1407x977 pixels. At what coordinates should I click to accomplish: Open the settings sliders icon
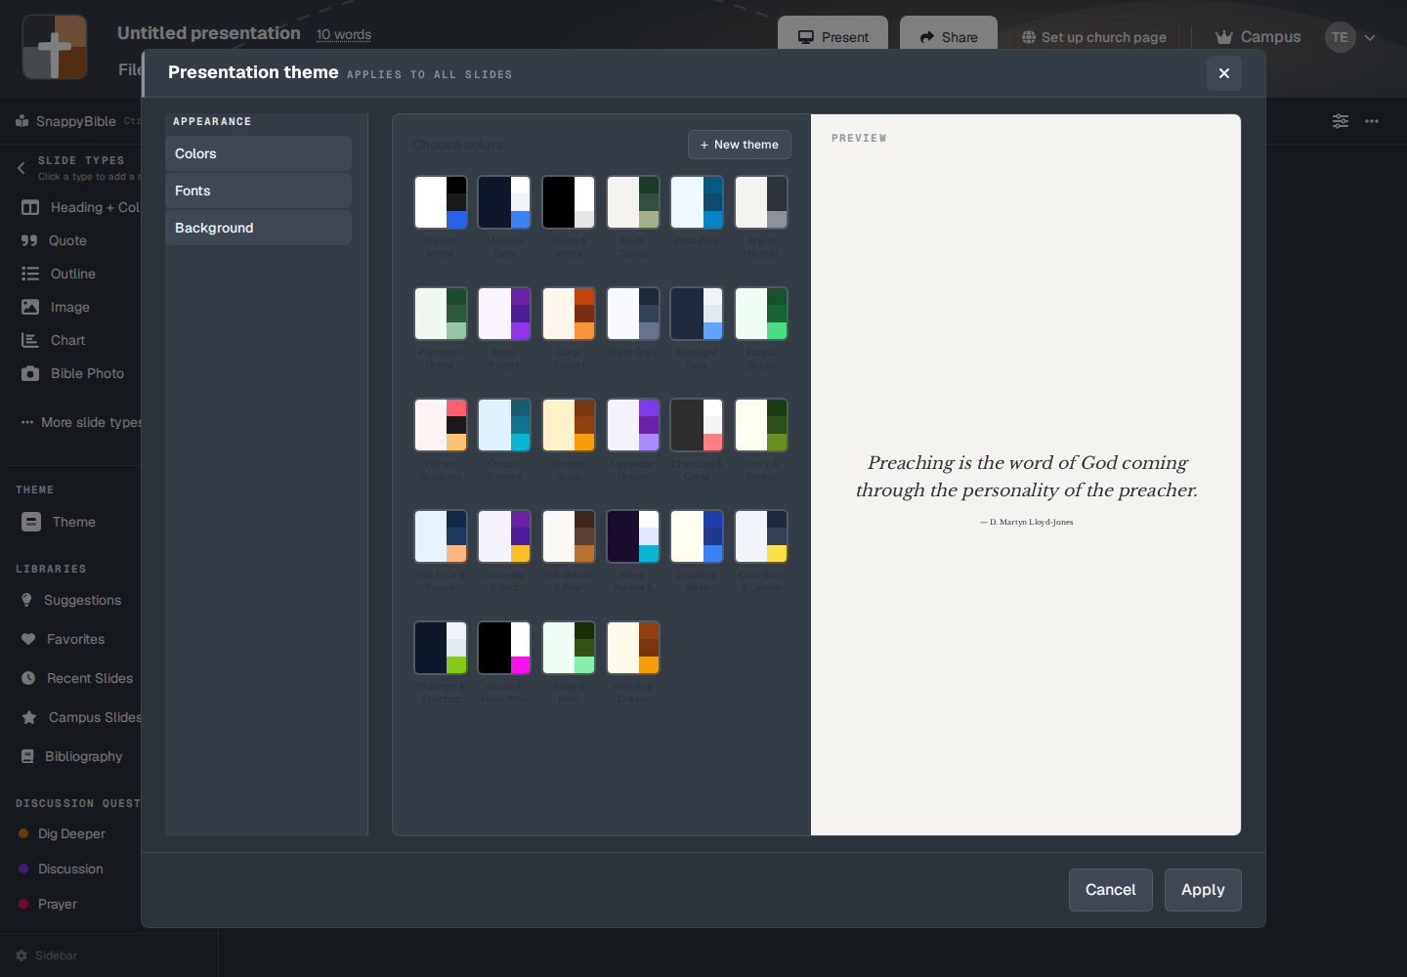click(x=1341, y=121)
